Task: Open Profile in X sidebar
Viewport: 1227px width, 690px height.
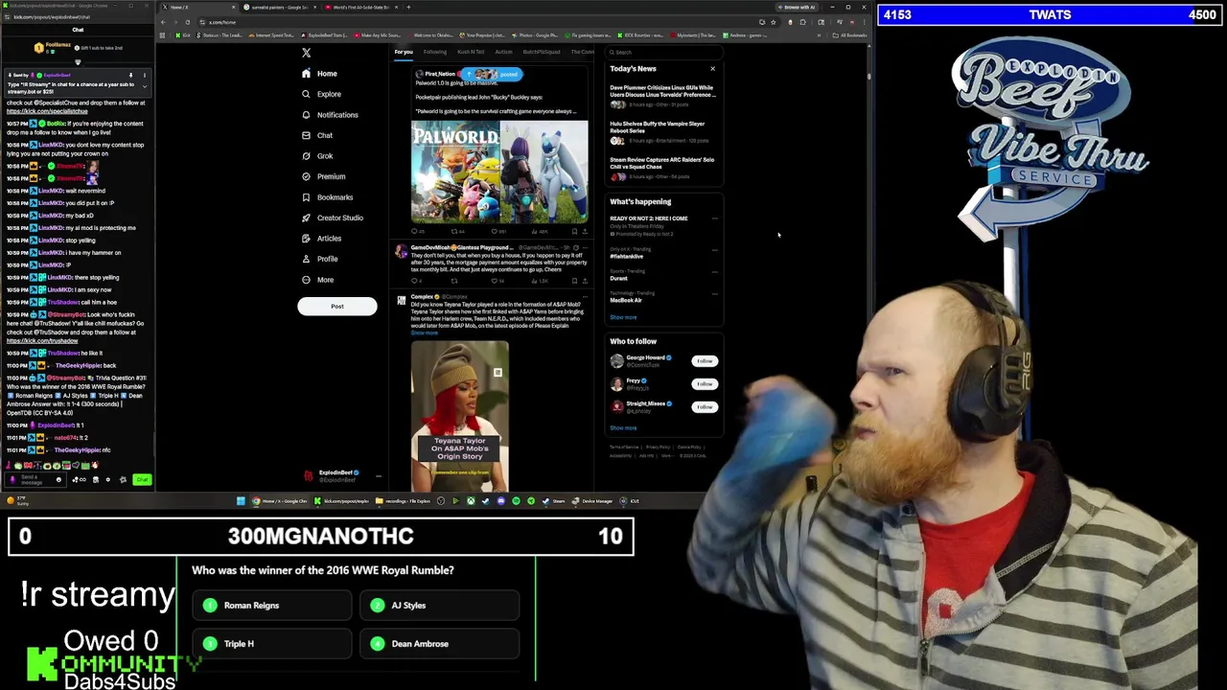Action: (x=319, y=259)
